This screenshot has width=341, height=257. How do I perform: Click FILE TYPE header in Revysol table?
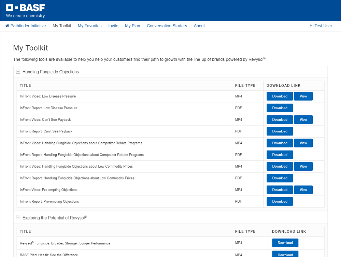click(x=245, y=231)
